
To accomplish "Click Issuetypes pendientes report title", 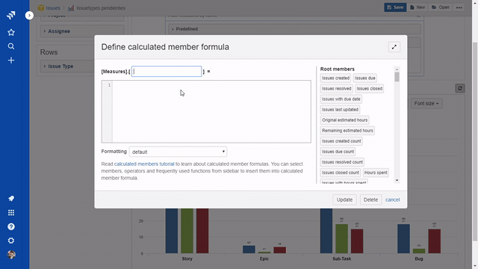I will (x=101, y=8).
